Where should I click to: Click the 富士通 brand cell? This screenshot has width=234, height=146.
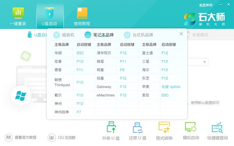coord(147,53)
